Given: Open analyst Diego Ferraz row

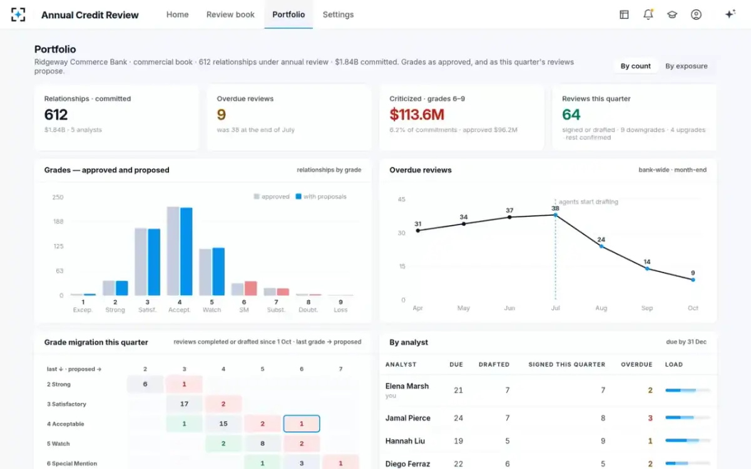Looking at the screenshot, I should click(x=548, y=461).
